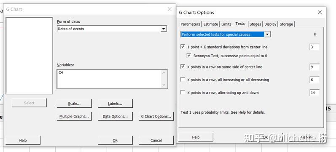Switch to the Limits tab
336x152 pixels.
coord(226,24)
